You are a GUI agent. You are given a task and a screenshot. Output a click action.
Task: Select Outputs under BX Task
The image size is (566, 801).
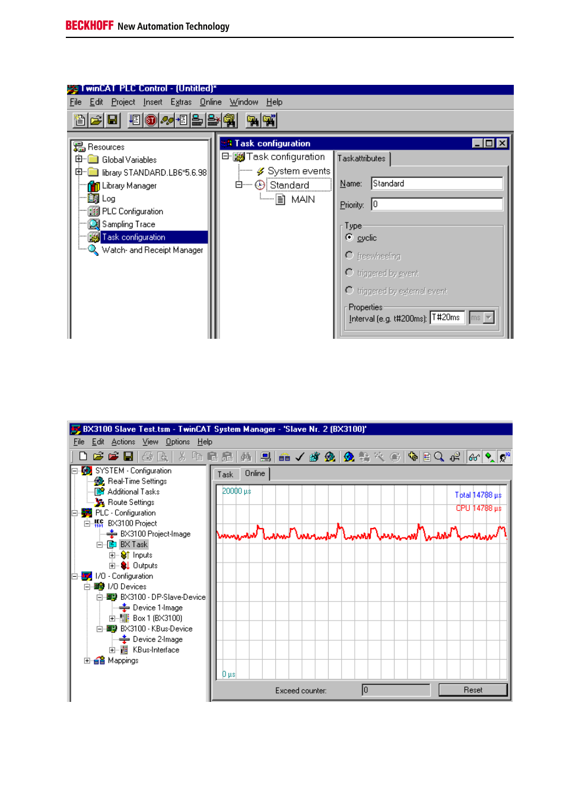point(145,565)
